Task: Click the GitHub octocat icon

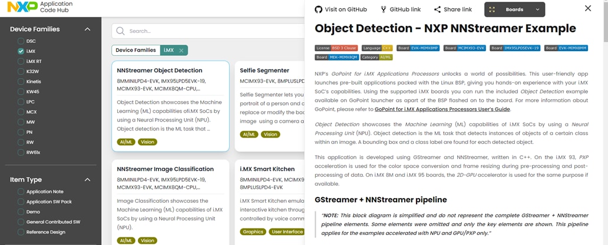Action: (319, 9)
